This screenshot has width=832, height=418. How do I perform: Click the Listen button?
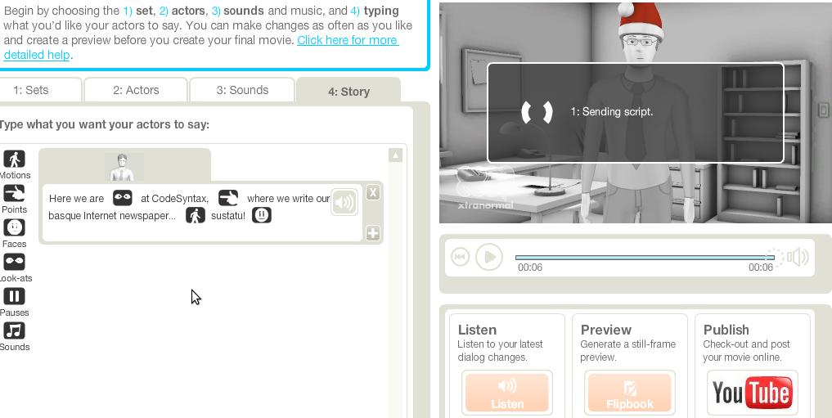507,393
